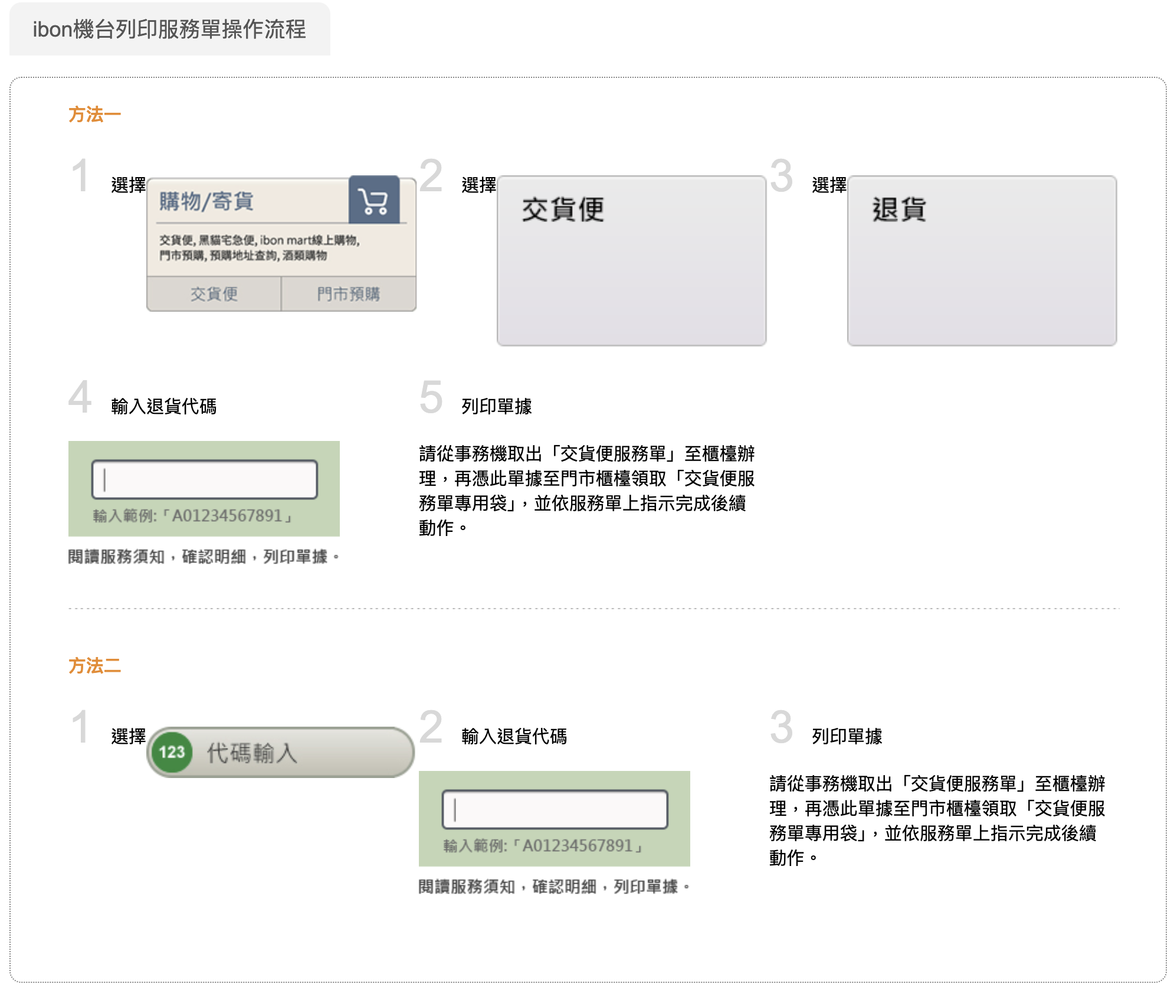Click the 輸入範例 A01234567891 hint in 方法一
The width and height of the screenshot is (1174, 987).
click(193, 516)
